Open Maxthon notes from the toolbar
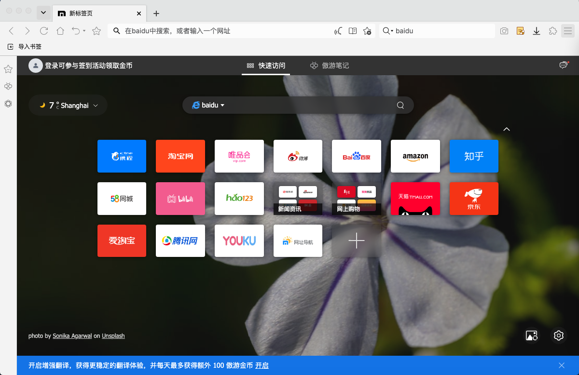Screen dimensions: 579x375 click(x=520, y=30)
